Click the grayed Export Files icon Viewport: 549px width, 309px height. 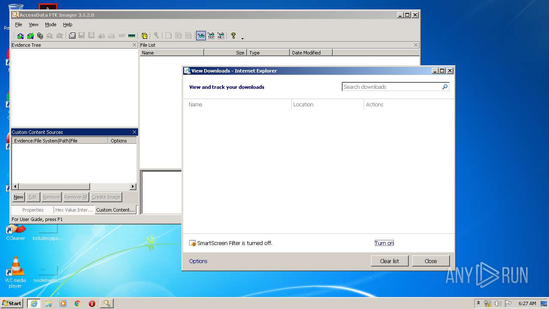pos(169,36)
